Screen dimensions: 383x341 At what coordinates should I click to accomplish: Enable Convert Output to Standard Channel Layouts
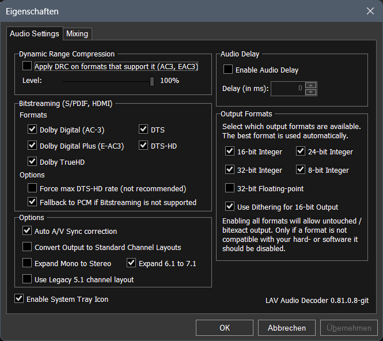[27, 247]
